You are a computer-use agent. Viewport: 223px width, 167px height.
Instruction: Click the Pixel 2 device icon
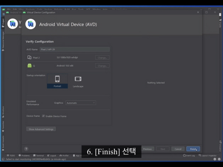click(x=29, y=57)
